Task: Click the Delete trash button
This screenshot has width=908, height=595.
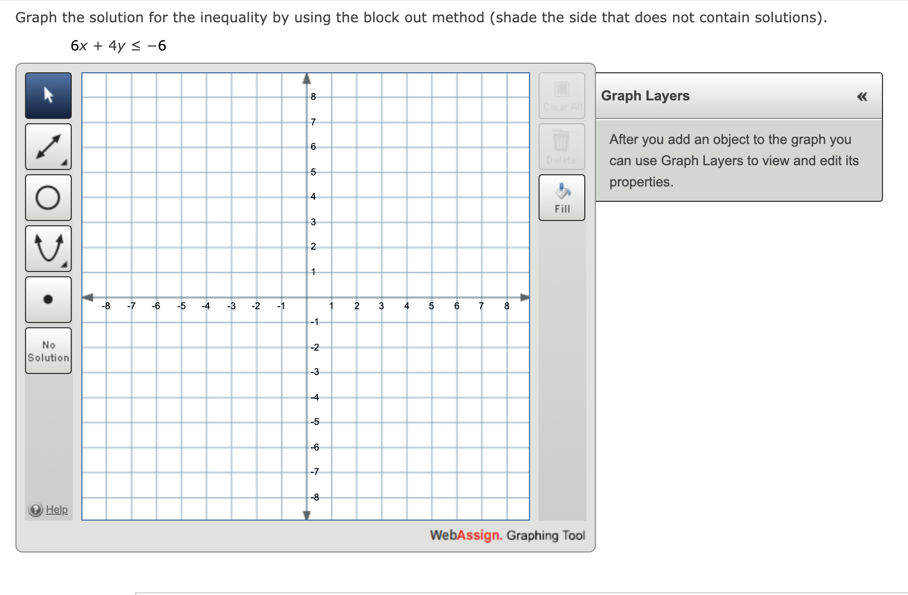Action: [x=562, y=147]
